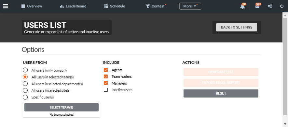Click the Generate List button
The width and height of the screenshot is (288, 127).
click(x=221, y=72)
